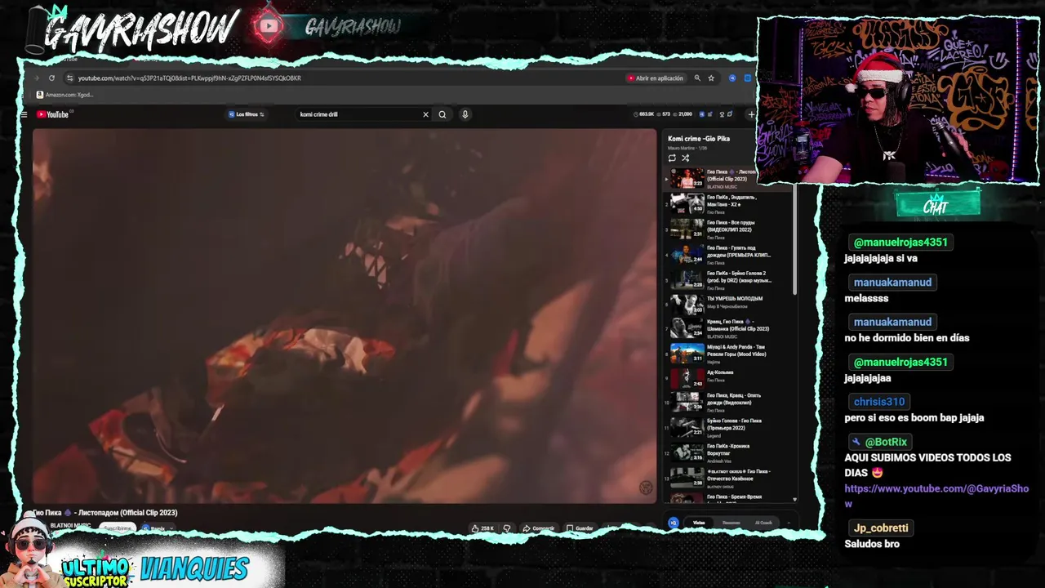Select the Vistas tab below the playlist
Viewport: 1045px width, 588px height.
(699, 523)
